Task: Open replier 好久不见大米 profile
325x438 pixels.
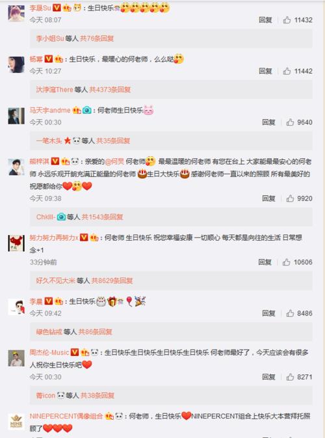Action: pos(56,281)
